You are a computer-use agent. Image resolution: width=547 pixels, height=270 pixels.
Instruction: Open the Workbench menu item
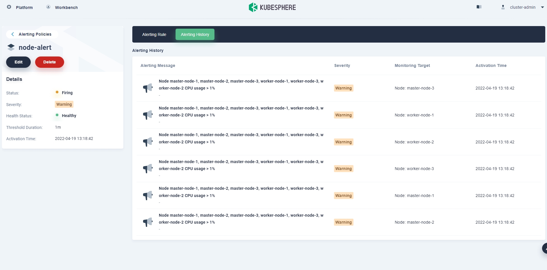pyautogui.click(x=66, y=8)
